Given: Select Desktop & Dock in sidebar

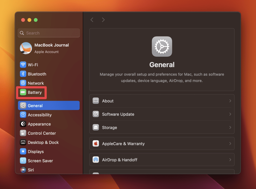Looking at the screenshot, I should (x=43, y=142).
